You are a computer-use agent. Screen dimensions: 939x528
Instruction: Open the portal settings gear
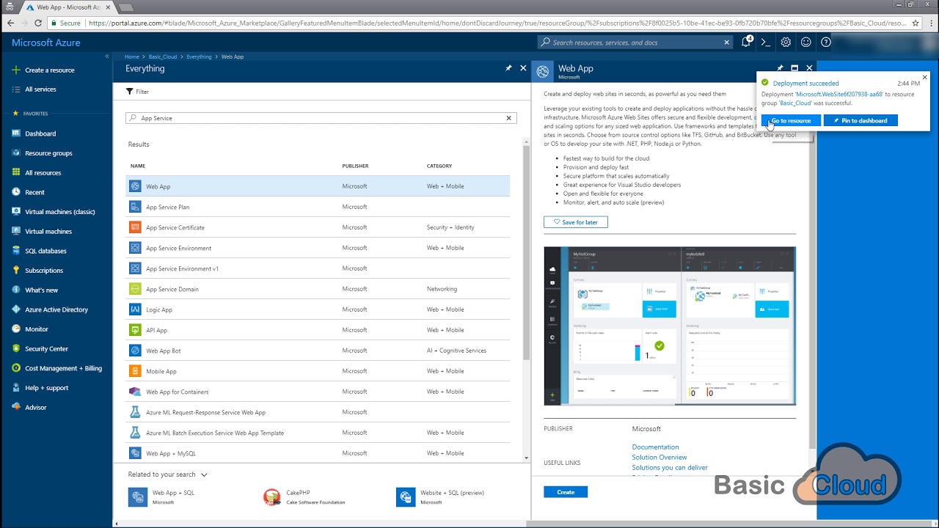[786, 43]
